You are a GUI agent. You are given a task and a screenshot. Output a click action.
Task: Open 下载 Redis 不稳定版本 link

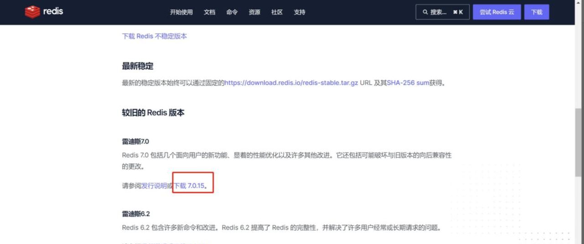(x=154, y=36)
